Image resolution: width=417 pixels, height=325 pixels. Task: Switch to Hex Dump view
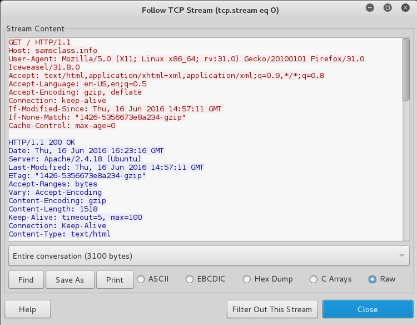pyautogui.click(x=268, y=279)
